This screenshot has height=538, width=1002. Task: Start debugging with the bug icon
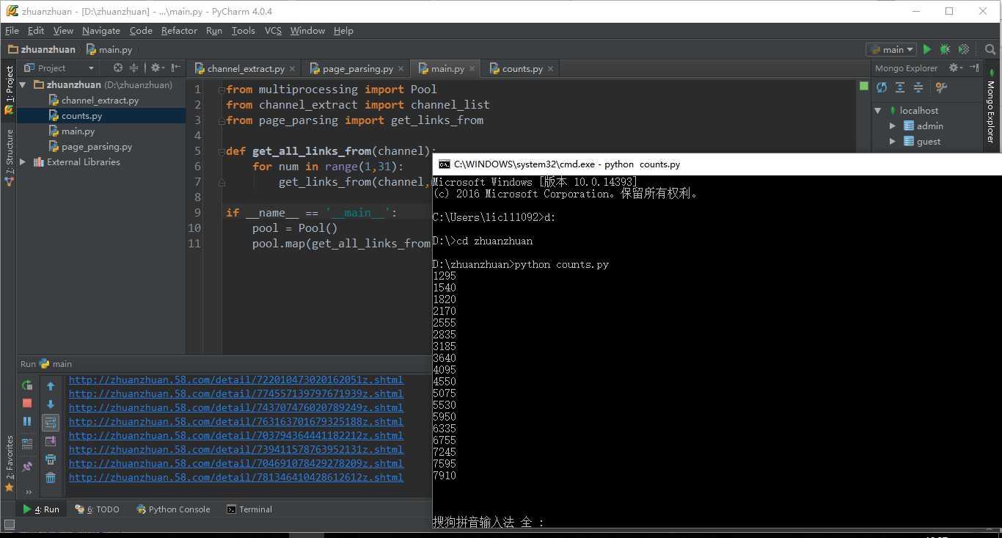click(x=945, y=49)
